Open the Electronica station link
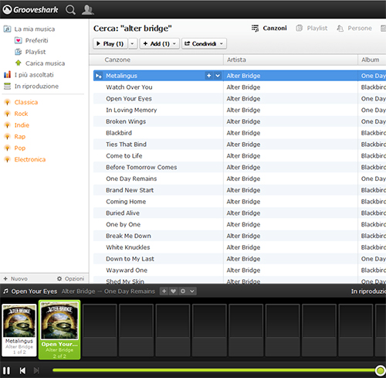This screenshot has height=378, width=386. point(30,159)
